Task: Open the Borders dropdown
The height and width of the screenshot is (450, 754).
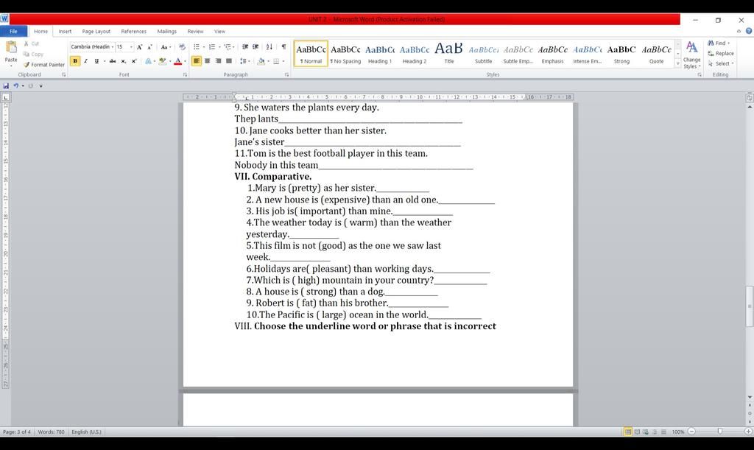Action: click(283, 61)
